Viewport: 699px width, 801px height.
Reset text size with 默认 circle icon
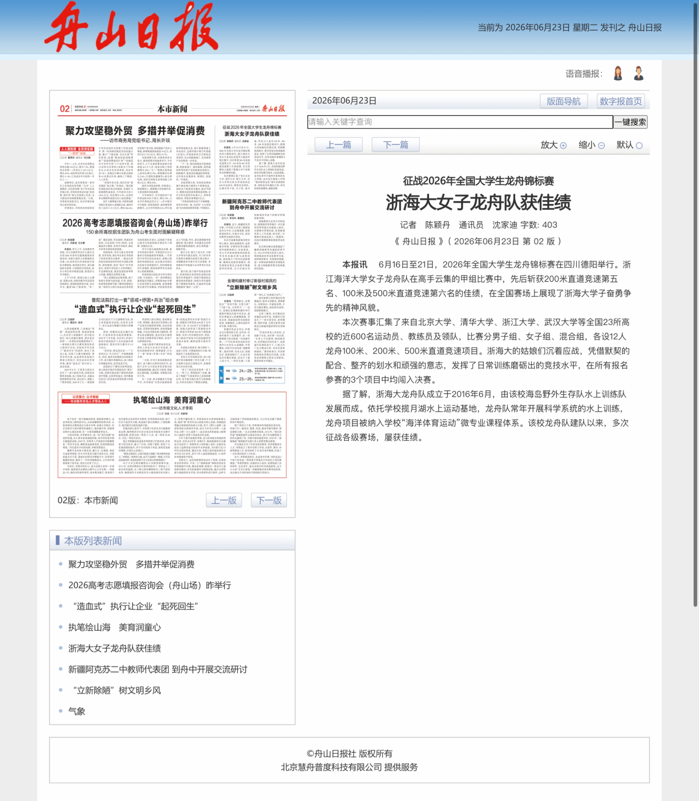point(639,145)
